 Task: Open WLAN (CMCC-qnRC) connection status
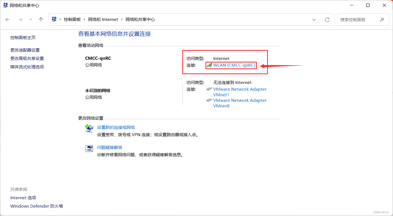[234, 65]
